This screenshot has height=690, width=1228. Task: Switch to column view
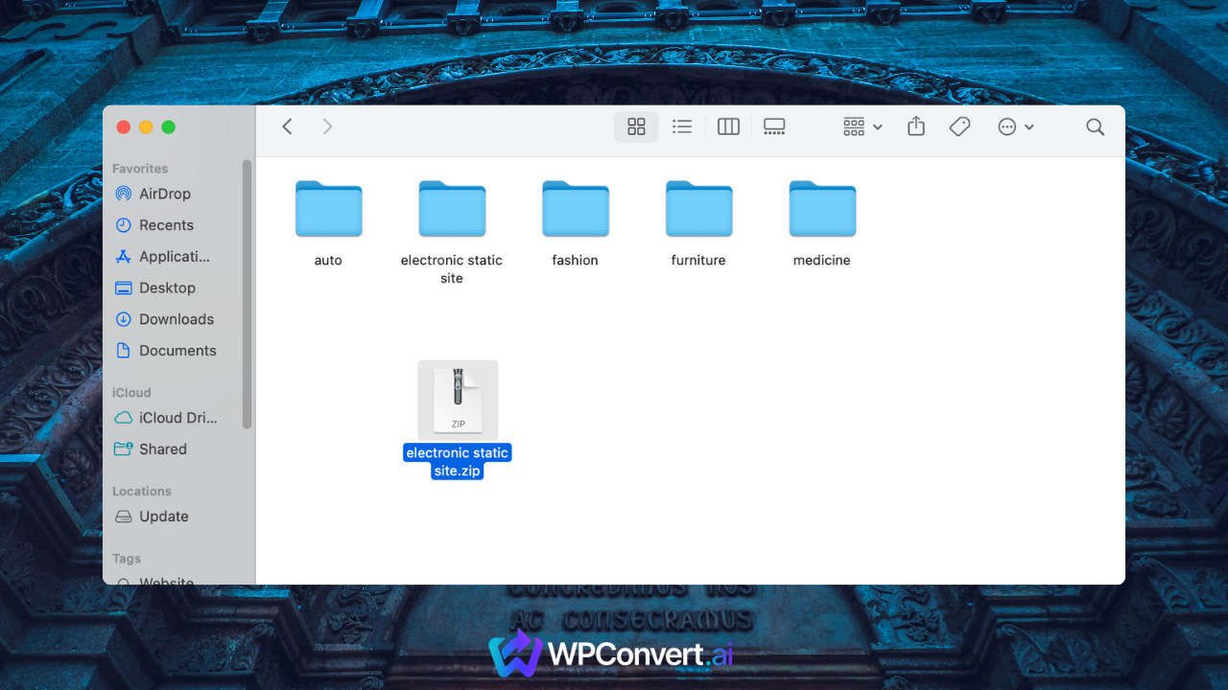(728, 126)
